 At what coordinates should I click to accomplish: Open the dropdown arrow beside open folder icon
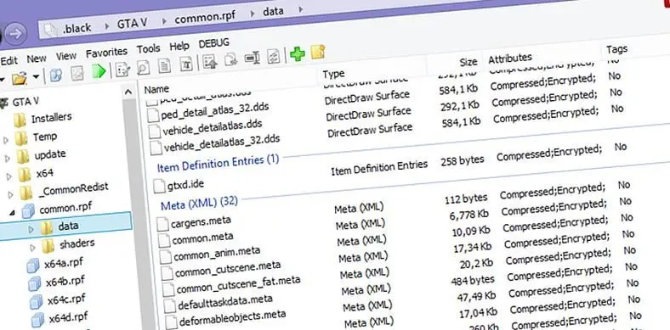[x=37, y=77]
